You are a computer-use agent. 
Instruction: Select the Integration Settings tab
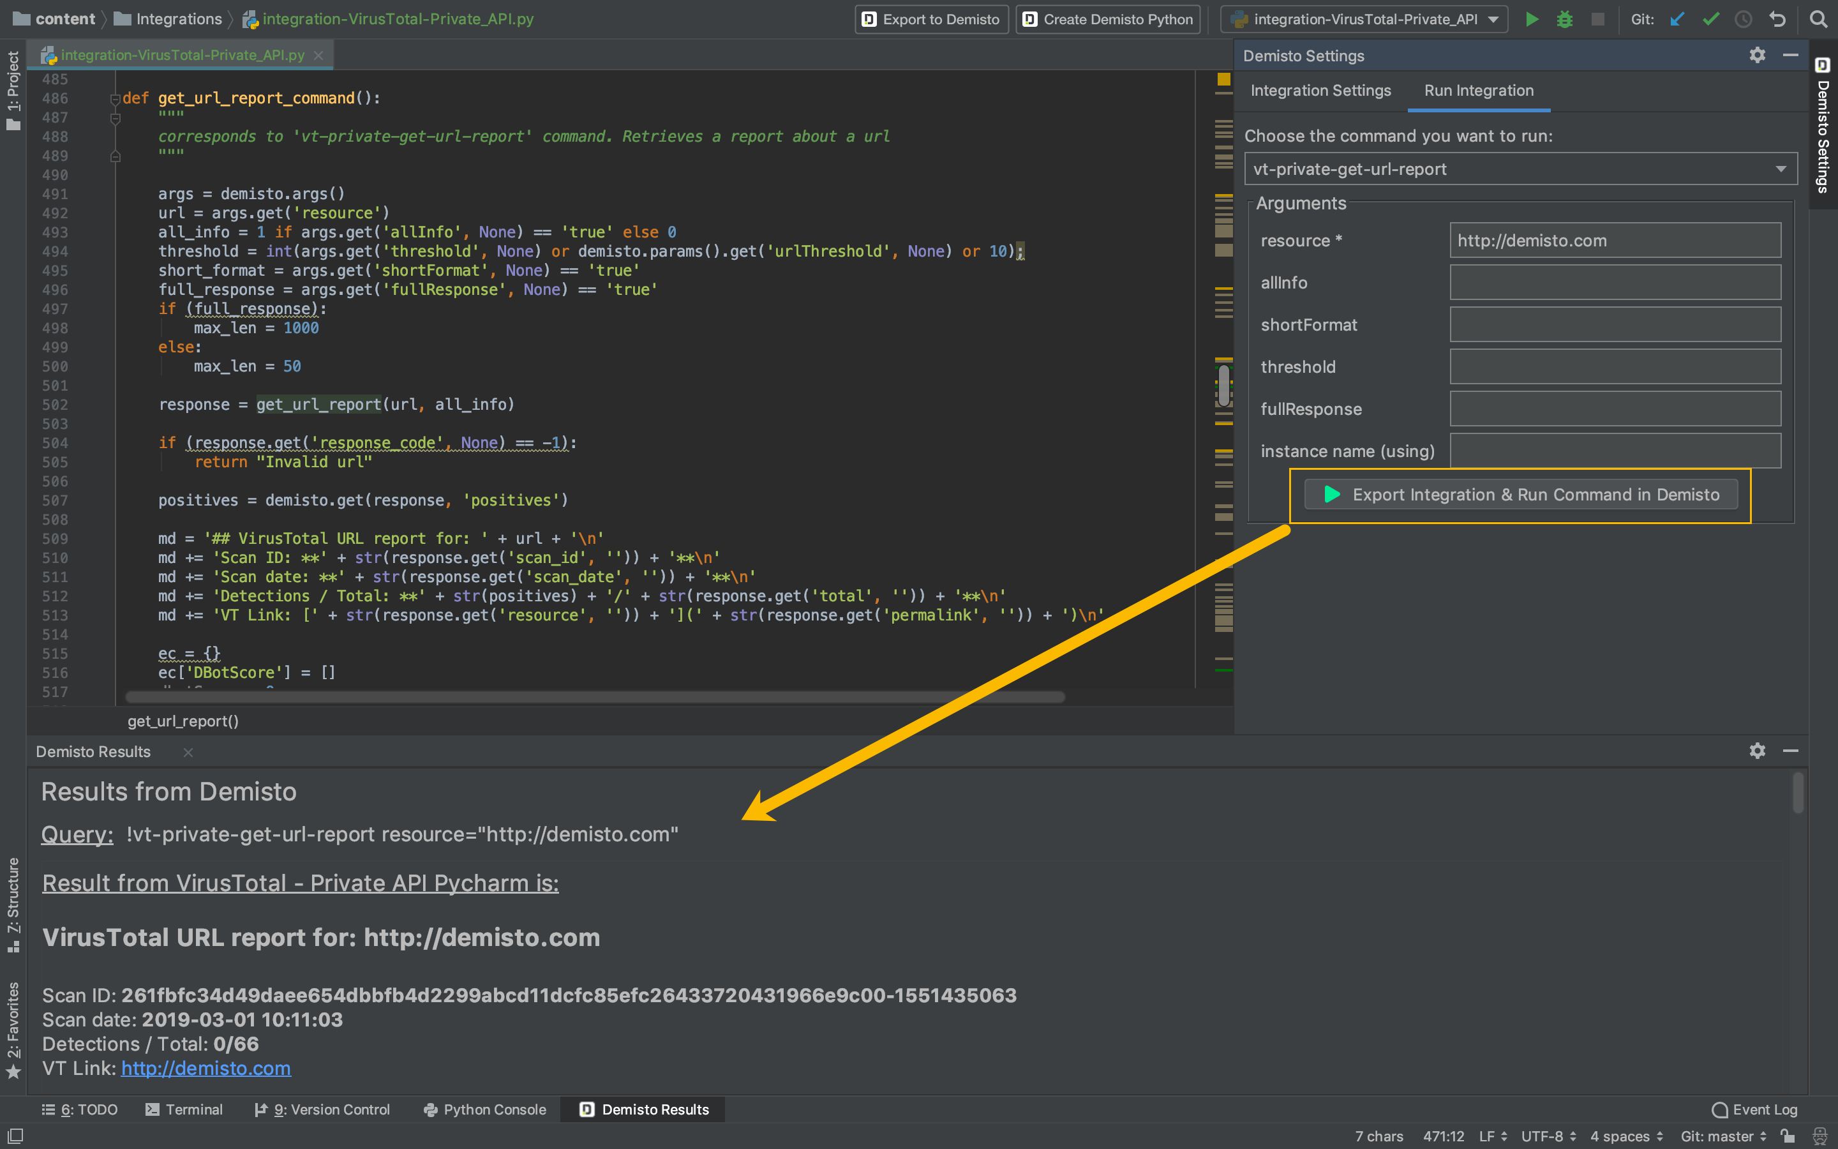coord(1320,90)
